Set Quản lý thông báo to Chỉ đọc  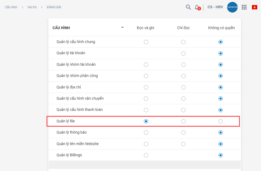pyautogui.click(x=183, y=133)
